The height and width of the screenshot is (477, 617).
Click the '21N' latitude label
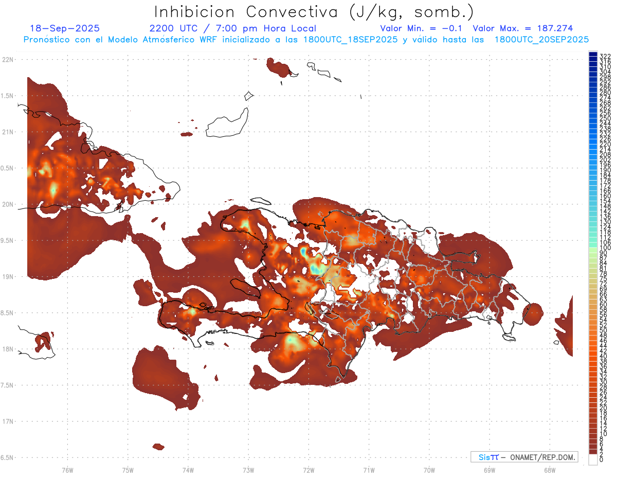click(x=8, y=132)
